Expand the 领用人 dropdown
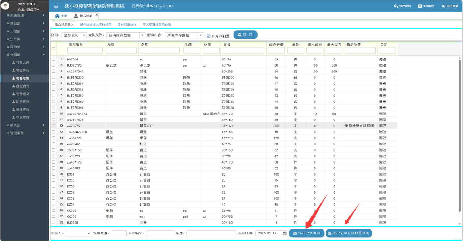 (x=89, y=233)
